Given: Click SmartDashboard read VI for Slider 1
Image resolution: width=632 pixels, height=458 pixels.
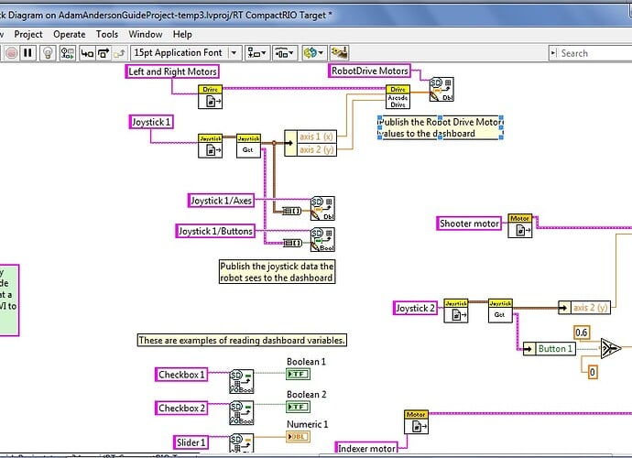Looking at the screenshot, I should [242, 443].
